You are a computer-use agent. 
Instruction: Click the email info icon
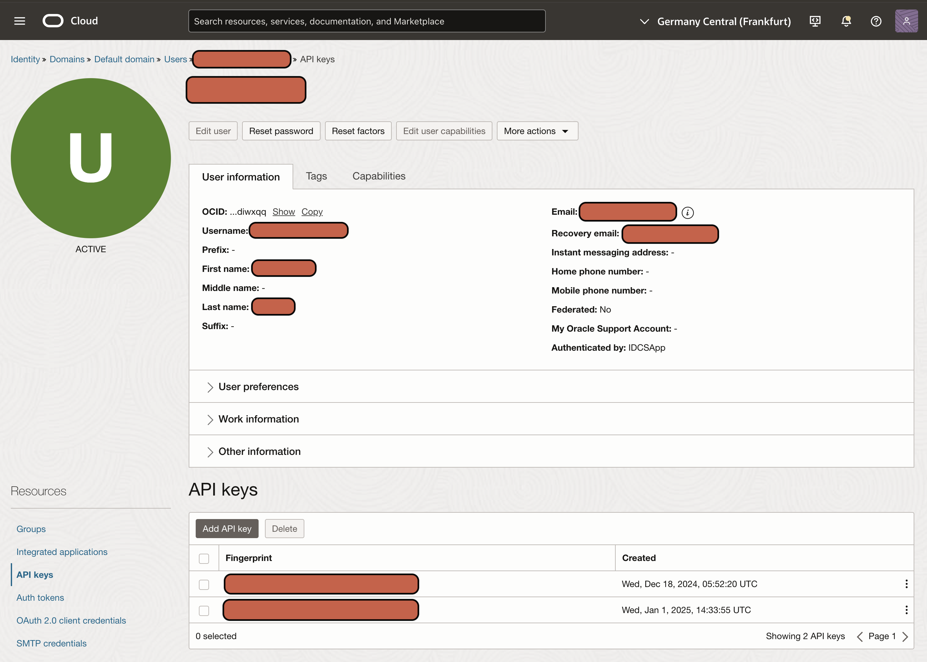click(687, 213)
